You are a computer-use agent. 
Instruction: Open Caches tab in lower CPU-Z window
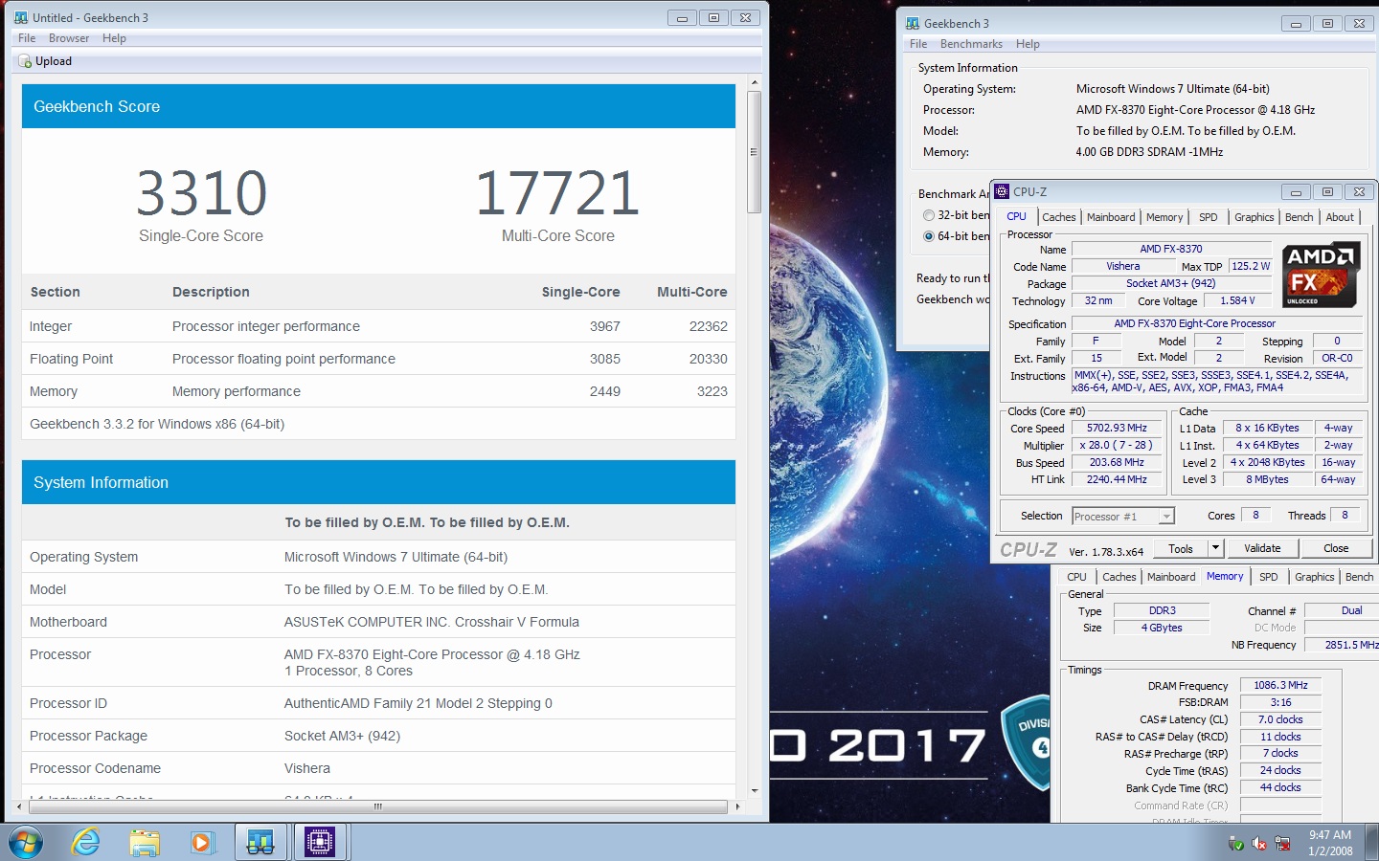1119,577
